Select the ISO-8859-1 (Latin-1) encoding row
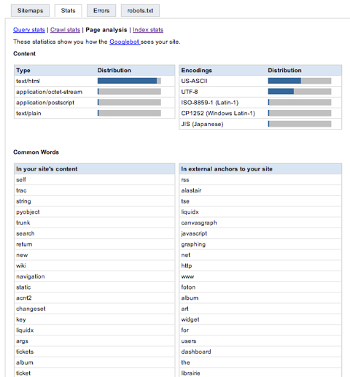 pos(260,103)
